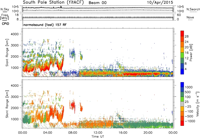Screen dimensions: 200x138
Task: Click the '-1000' tick on the velocity colorbar
Action: [x=190, y=121]
